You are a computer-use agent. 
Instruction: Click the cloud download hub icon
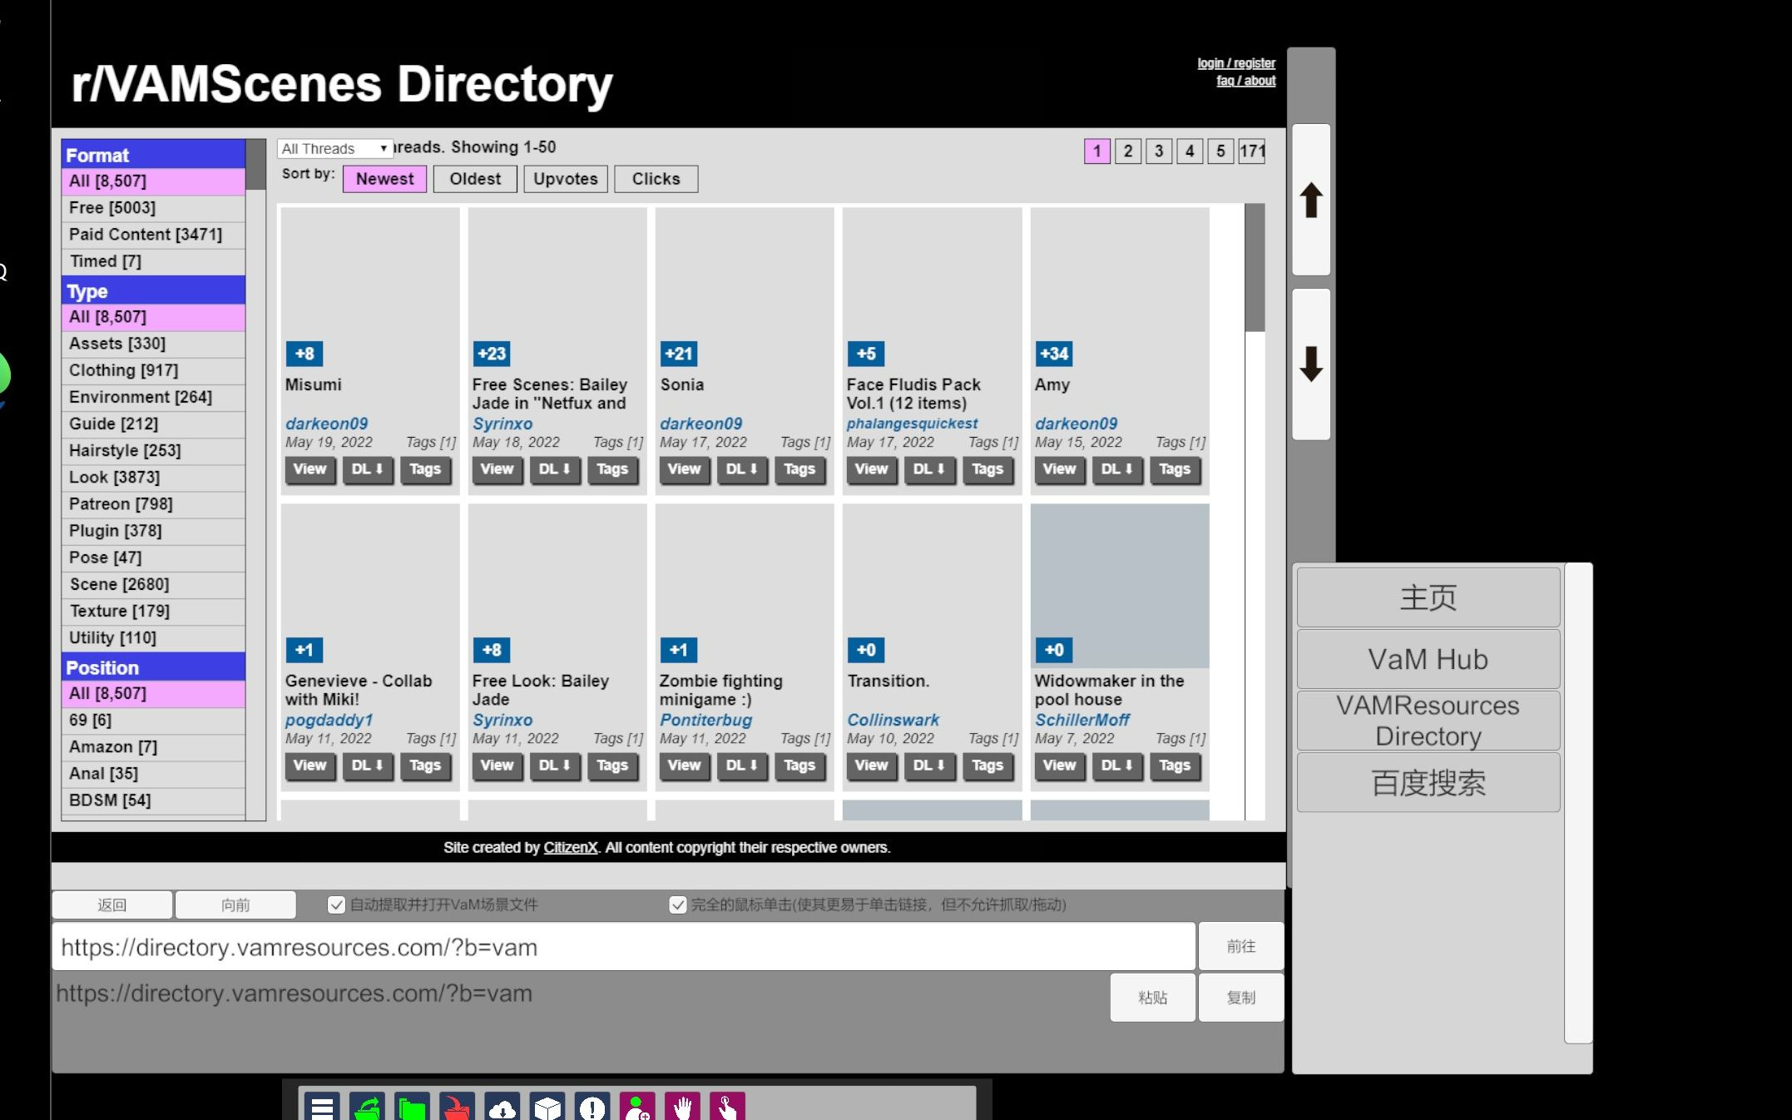coord(502,1108)
